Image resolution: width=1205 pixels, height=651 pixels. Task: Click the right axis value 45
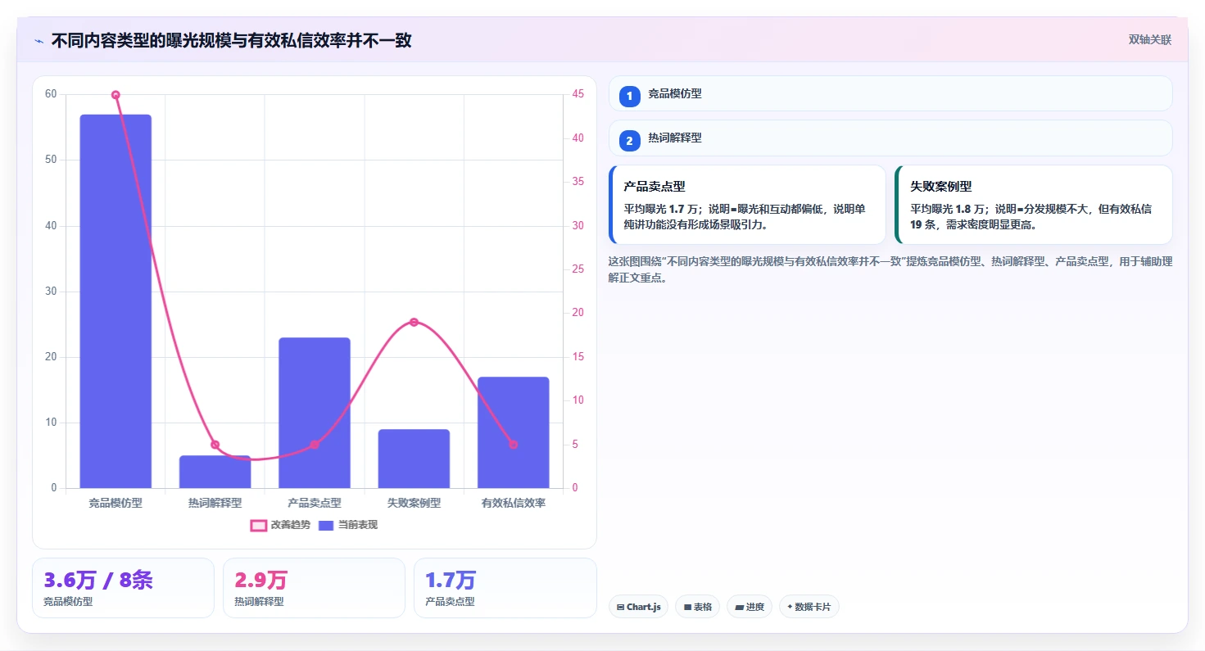(x=578, y=94)
